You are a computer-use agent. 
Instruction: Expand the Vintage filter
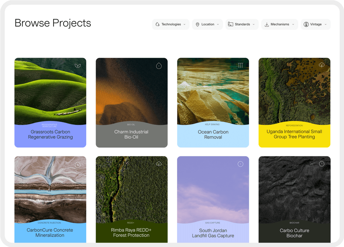click(315, 24)
